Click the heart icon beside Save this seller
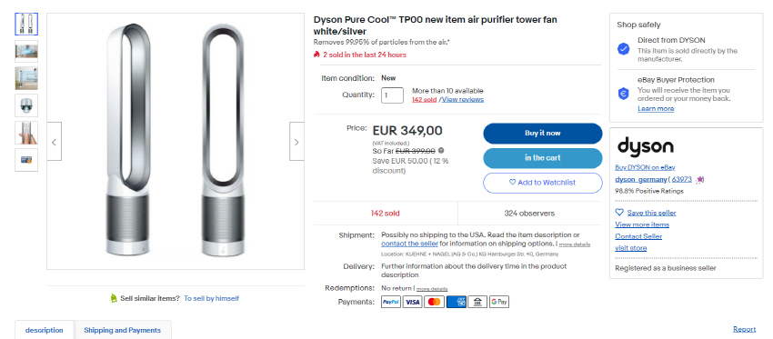The width and height of the screenshot is (773, 339). pos(619,213)
